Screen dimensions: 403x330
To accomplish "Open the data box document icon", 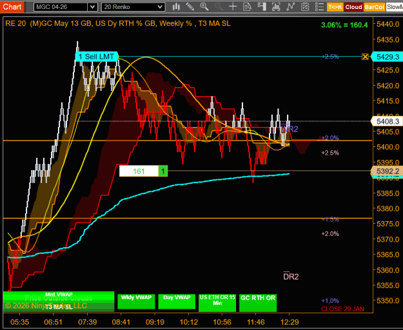I will pos(247,6).
